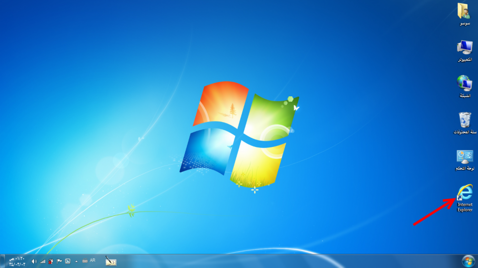
Task: Open the pen handwriting input panel icon
Action: pos(111,261)
